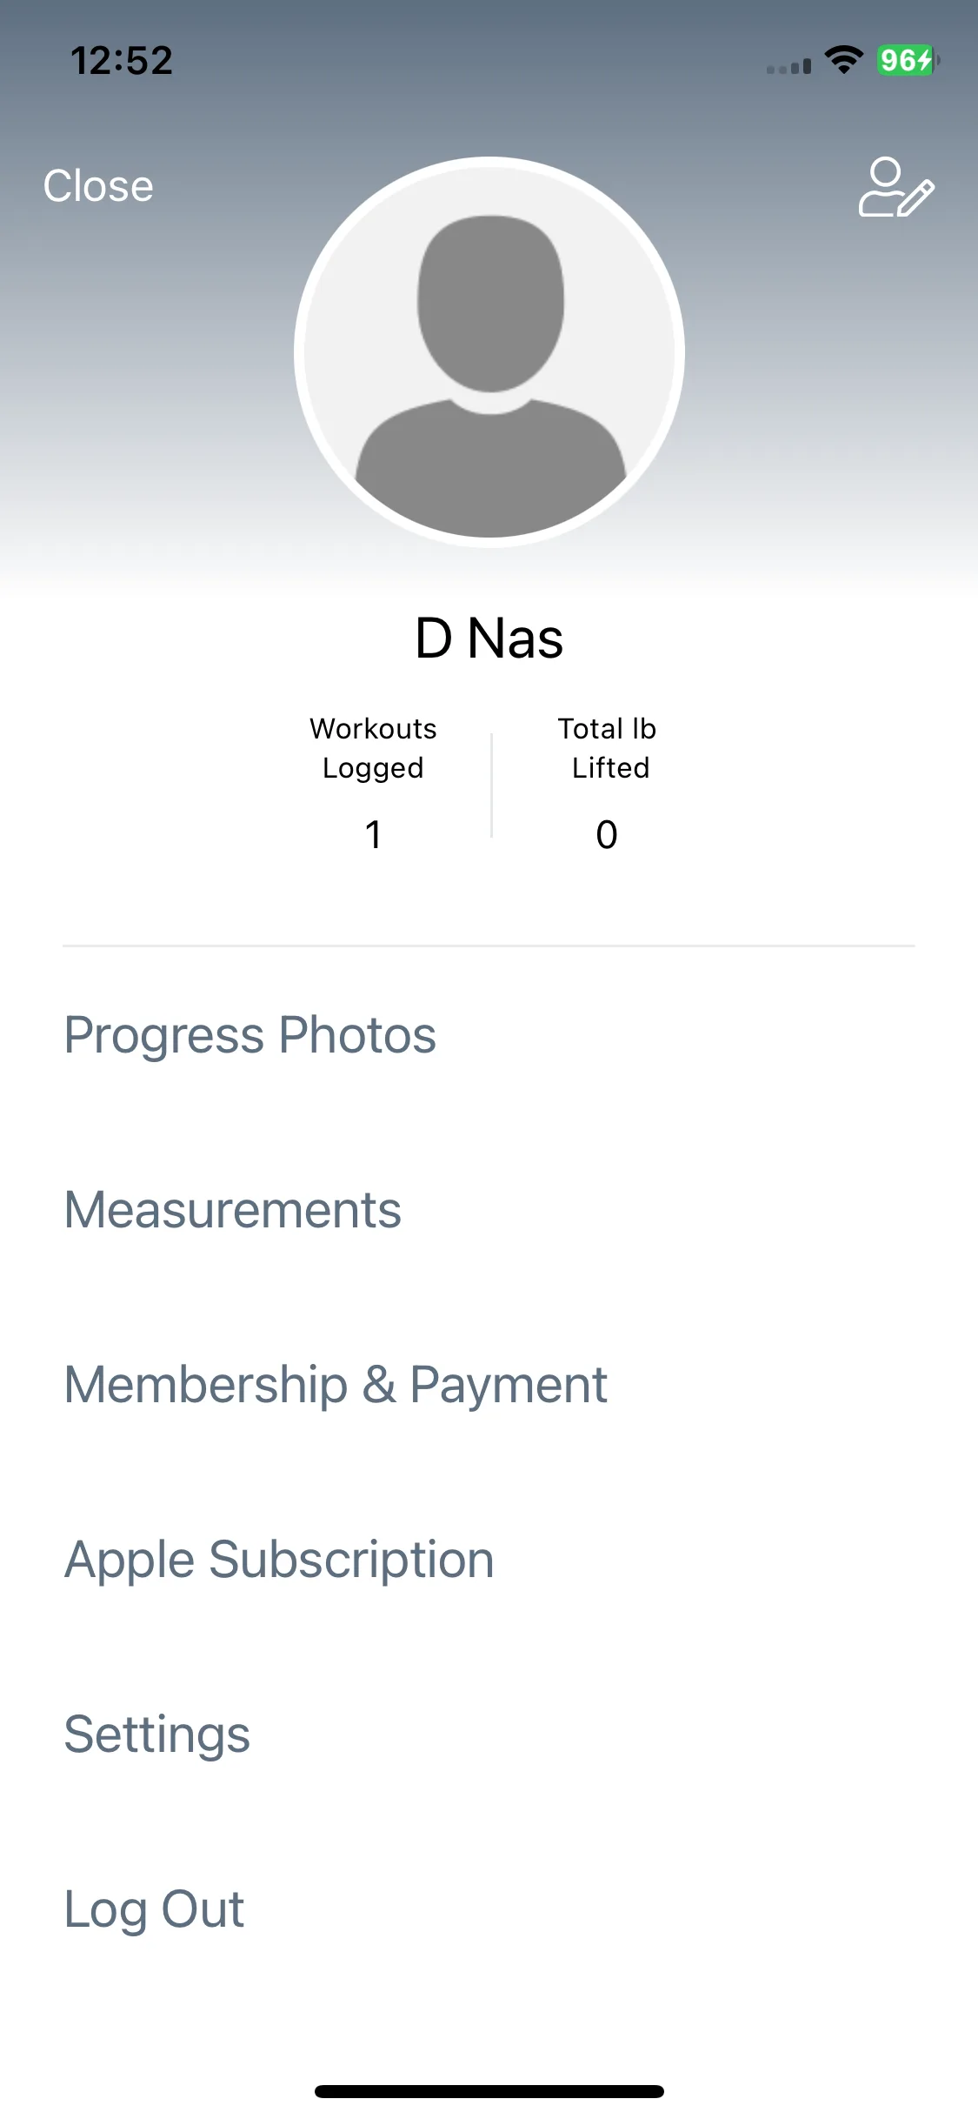The width and height of the screenshot is (978, 2119).
Task: Tap the Workouts Logged label
Action: pyautogui.click(x=373, y=748)
